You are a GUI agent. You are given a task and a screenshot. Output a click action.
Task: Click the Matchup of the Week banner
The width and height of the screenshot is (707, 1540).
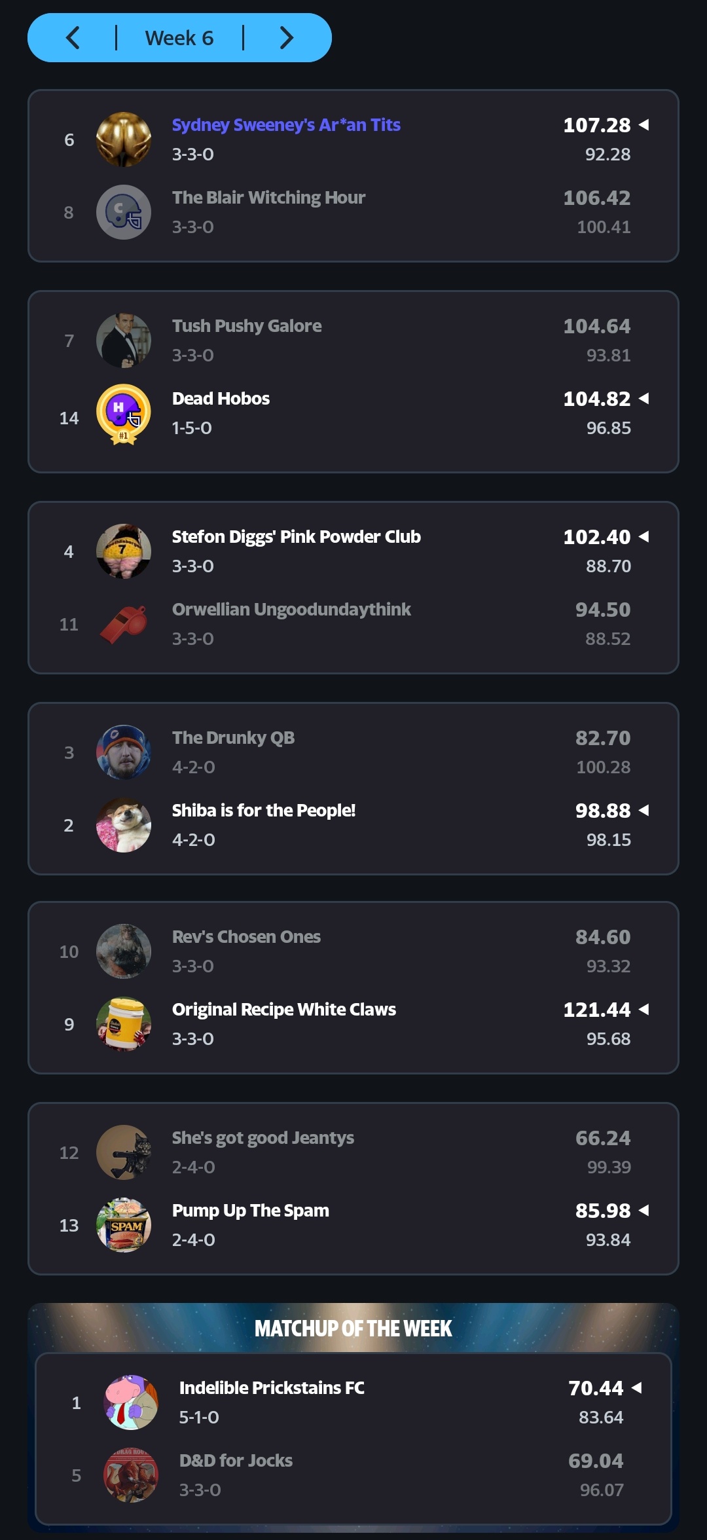pos(353,1329)
